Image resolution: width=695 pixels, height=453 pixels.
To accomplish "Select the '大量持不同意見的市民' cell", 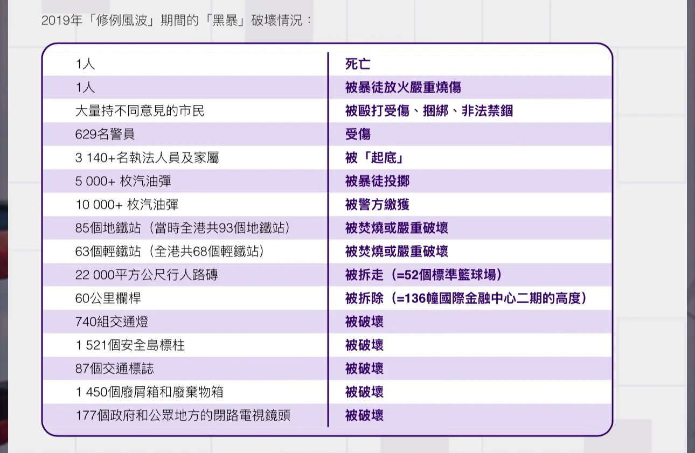I will pos(140,111).
